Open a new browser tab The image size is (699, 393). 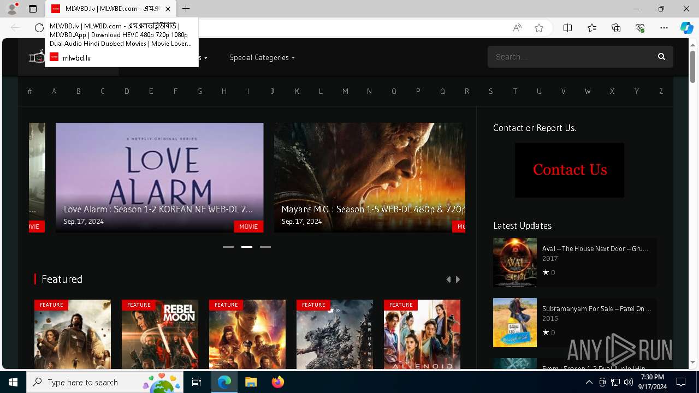186,9
